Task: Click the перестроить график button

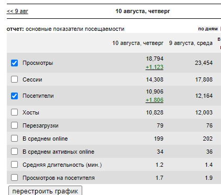Action: click(x=45, y=191)
